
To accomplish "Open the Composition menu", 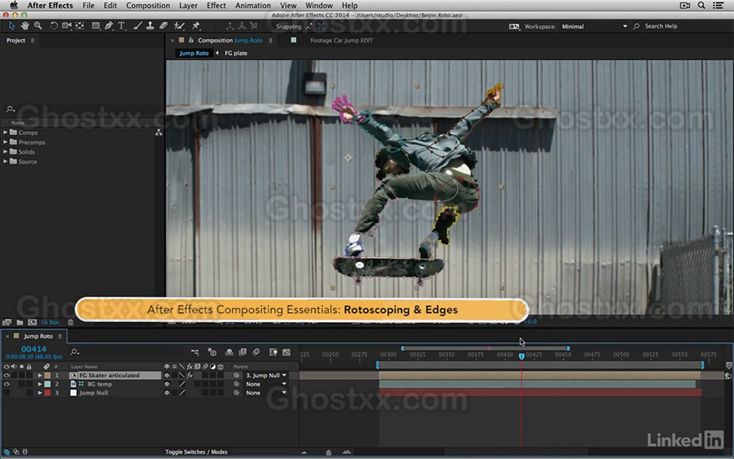I will click(x=148, y=5).
